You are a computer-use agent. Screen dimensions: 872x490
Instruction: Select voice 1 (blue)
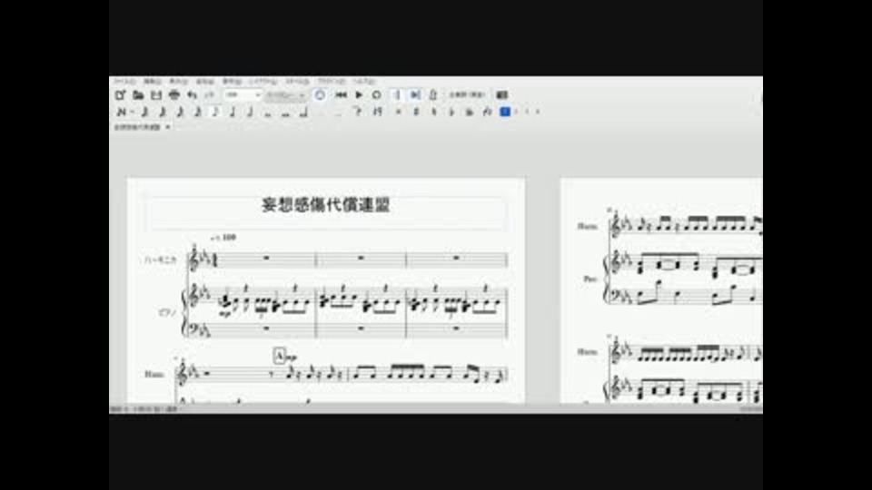pyautogui.click(x=505, y=112)
